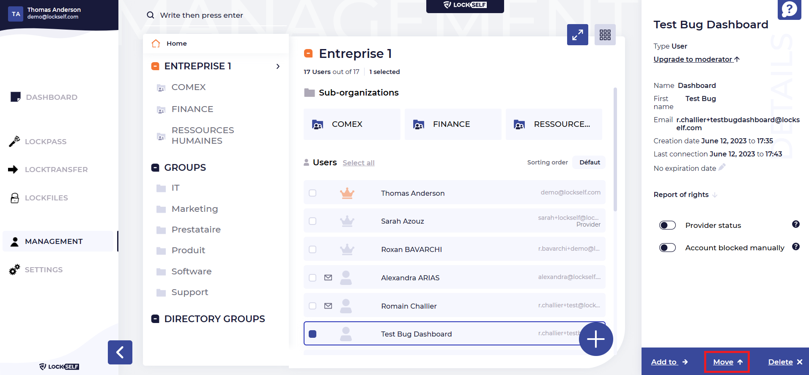Image resolution: width=809 pixels, height=375 pixels.
Task: Click the COMEX folder icon in tree
Action: (x=161, y=88)
